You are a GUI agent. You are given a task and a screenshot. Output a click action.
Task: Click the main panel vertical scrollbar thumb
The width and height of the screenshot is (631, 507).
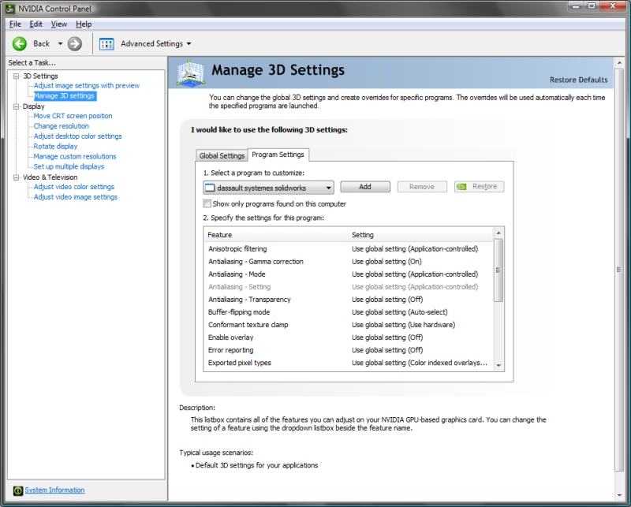619,270
